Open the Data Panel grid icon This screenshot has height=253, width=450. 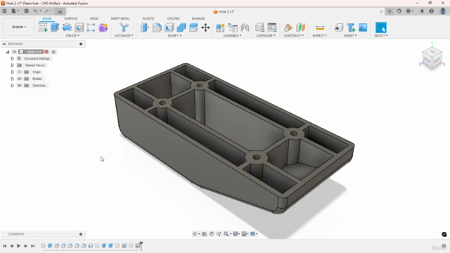(4, 11)
